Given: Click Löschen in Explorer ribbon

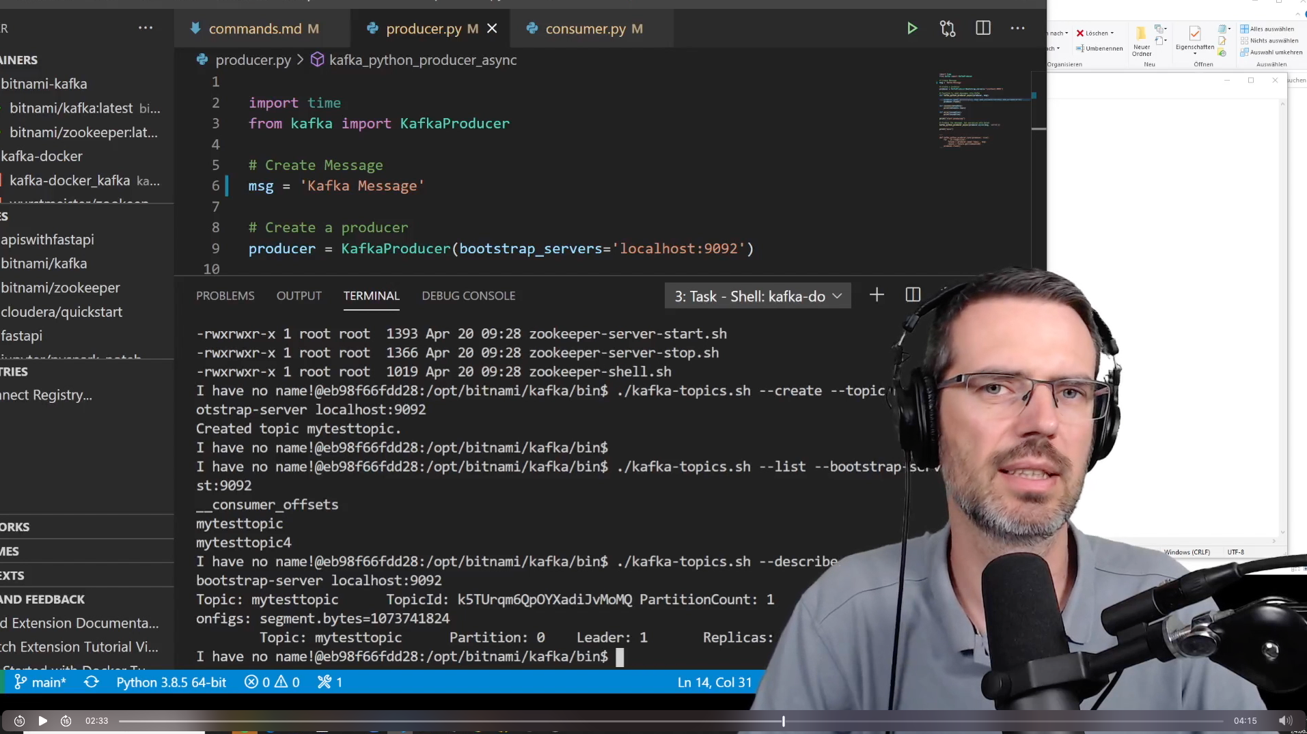Looking at the screenshot, I should pyautogui.click(x=1092, y=33).
